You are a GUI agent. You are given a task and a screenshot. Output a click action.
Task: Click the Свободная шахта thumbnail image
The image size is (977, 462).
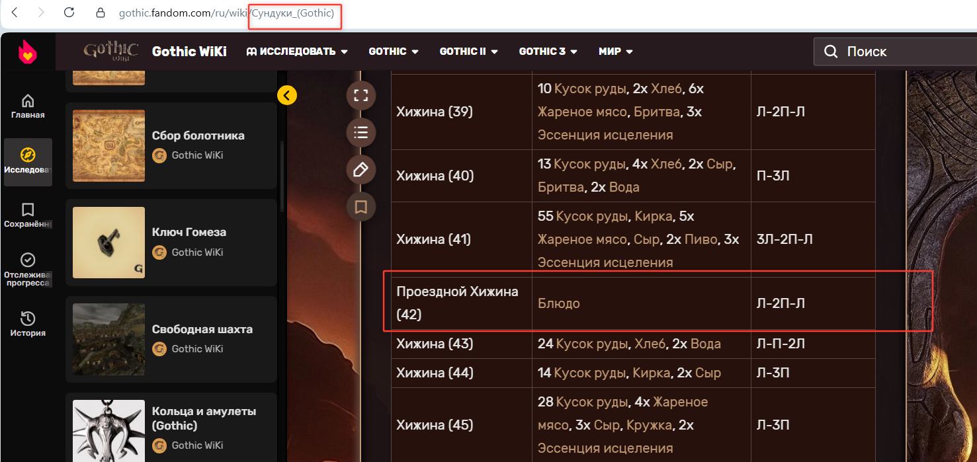(x=108, y=339)
